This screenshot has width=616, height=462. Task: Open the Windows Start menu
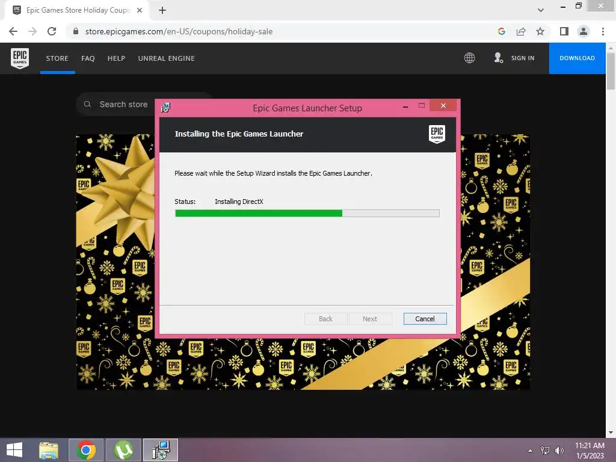tap(14, 450)
